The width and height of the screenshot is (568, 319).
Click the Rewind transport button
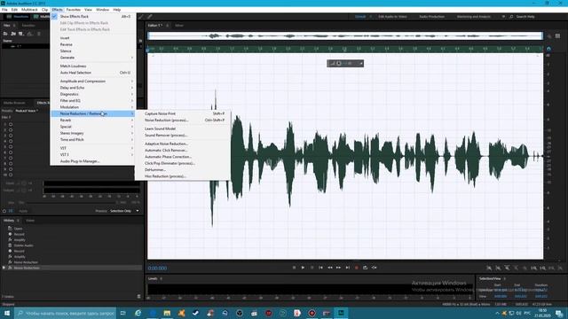tap(329, 268)
